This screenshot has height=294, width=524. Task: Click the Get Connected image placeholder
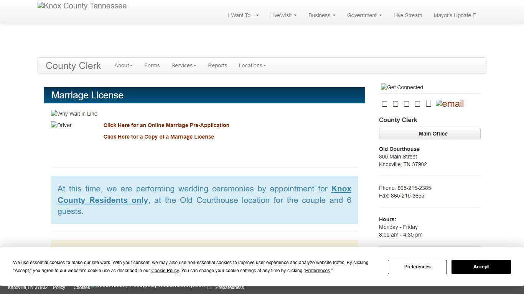point(402,87)
